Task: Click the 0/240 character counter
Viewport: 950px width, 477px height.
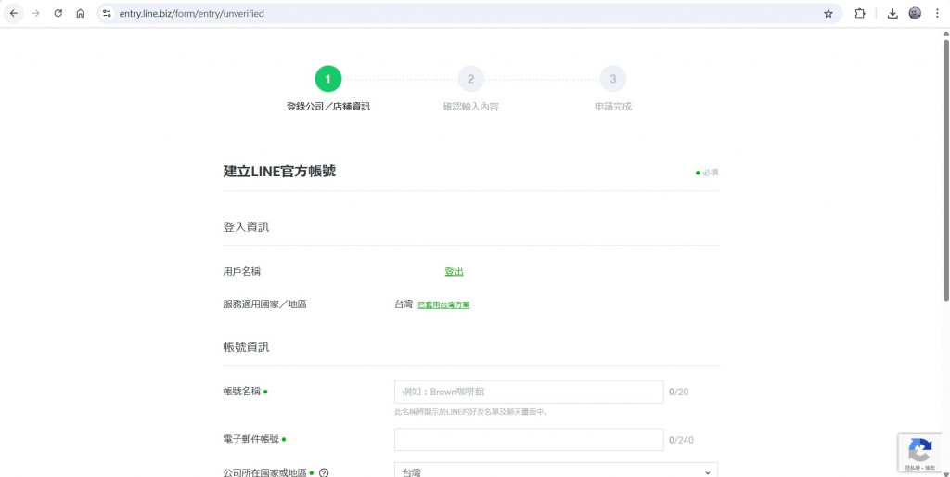Action: [x=681, y=440]
